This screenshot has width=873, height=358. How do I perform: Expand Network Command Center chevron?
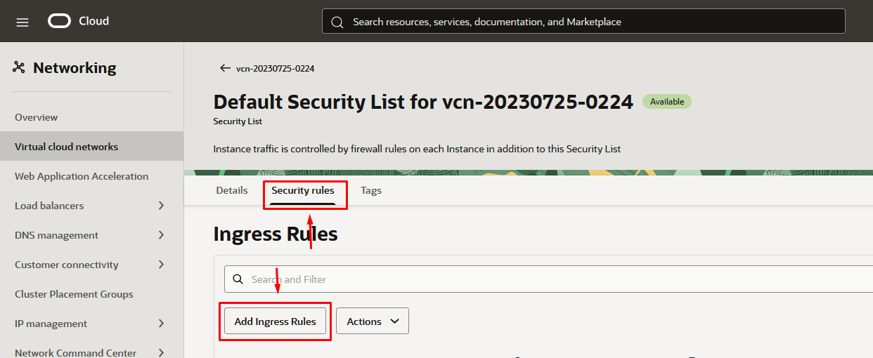(161, 352)
